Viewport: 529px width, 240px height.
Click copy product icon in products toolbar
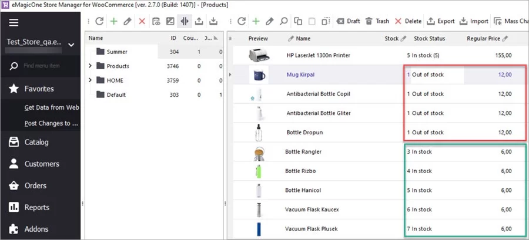[298, 21]
